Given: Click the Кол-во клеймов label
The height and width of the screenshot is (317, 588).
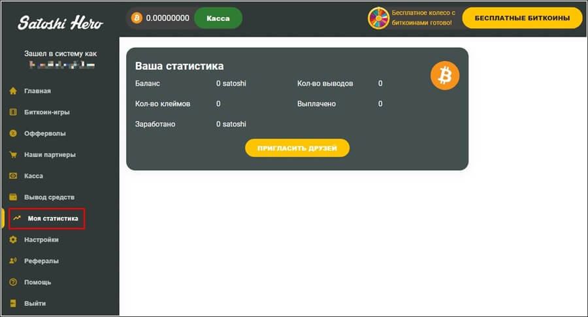Looking at the screenshot, I should (x=163, y=103).
